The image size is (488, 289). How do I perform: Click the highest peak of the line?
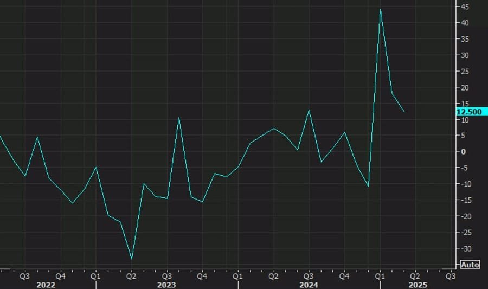pos(381,9)
